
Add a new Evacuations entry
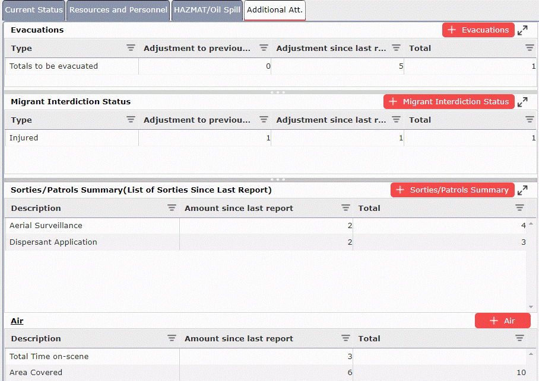(x=478, y=30)
